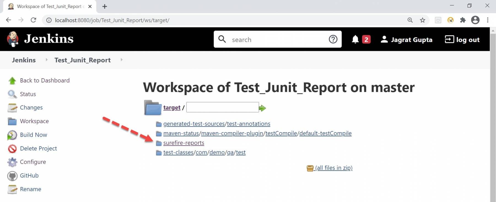Open default-testCompile folder link
This screenshot has height=202, width=496.
click(325, 134)
